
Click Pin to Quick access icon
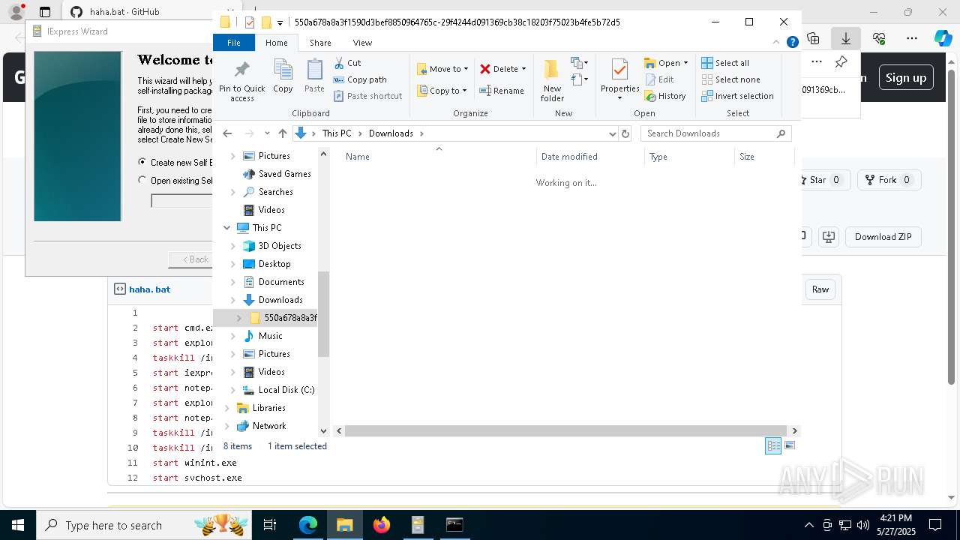tap(241, 81)
